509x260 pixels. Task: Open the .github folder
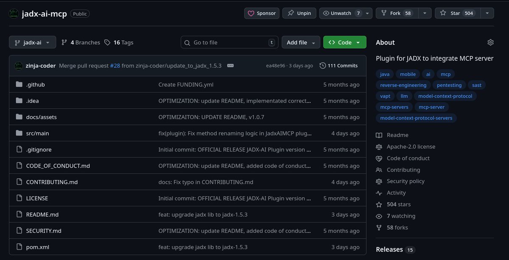coord(35,84)
